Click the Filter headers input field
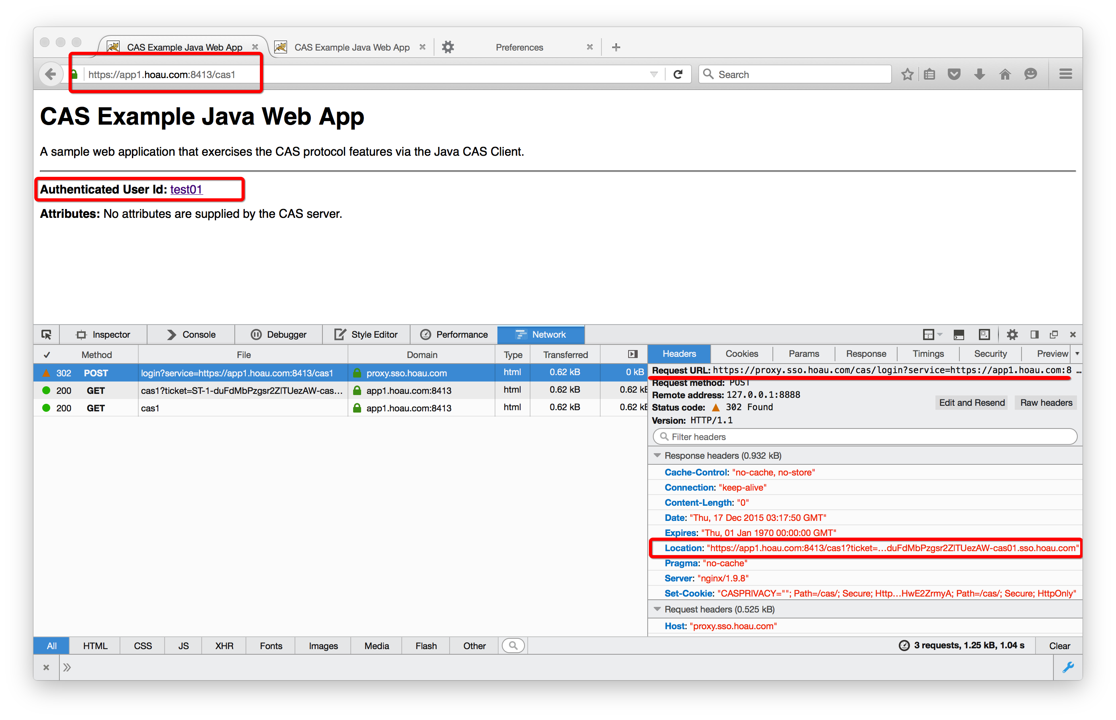This screenshot has width=1116, height=720. click(x=866, y=437)
